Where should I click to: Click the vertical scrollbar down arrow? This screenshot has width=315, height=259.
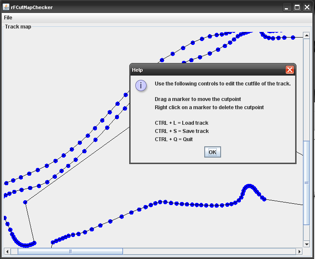pos(306,244)
